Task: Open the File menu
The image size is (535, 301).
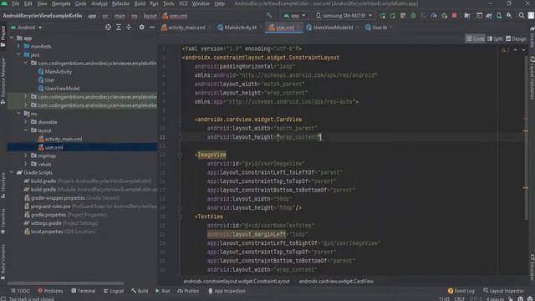Action: (x=16, y=3)
